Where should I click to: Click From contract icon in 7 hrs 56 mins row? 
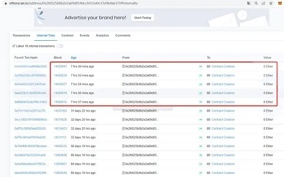pyautogui.click(x=124, y=93)
